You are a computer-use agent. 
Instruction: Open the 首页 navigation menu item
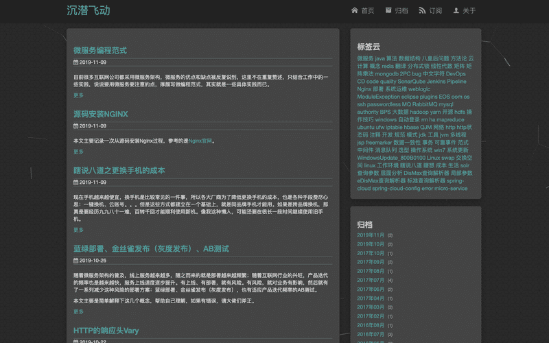pos(367,11)
